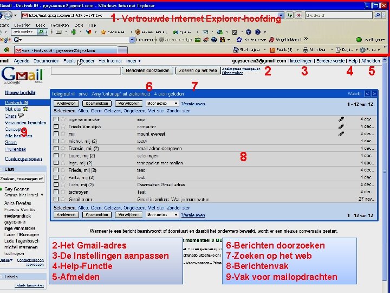Select the checkbox for the Gmail team message
Screen dimensions: 390x293
pyautogui.click(x=56, y=199)
